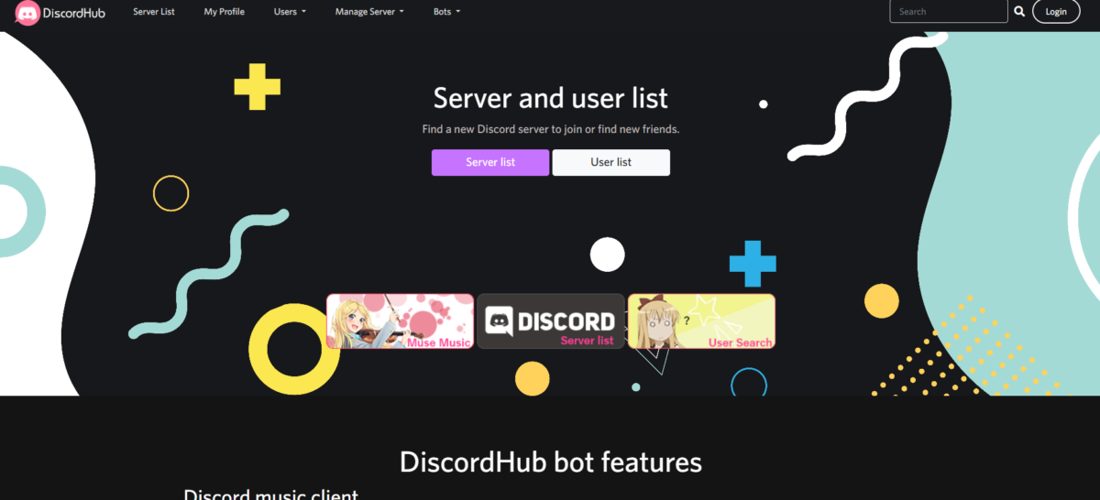This screenshot has width=1100, height=500.
Task: Expand the Users dropdown menu
Action: tap(290, 12)
